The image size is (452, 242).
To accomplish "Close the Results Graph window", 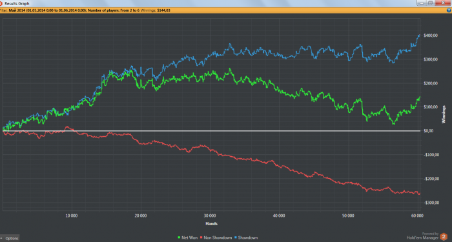I will [443, 3].
